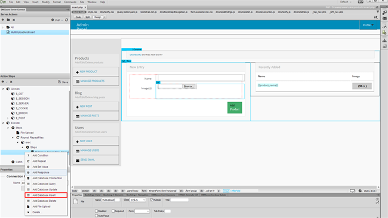Screen dimensions: 388x218
Task: Collapse the Globals tree node
Action: pos(3,88)
